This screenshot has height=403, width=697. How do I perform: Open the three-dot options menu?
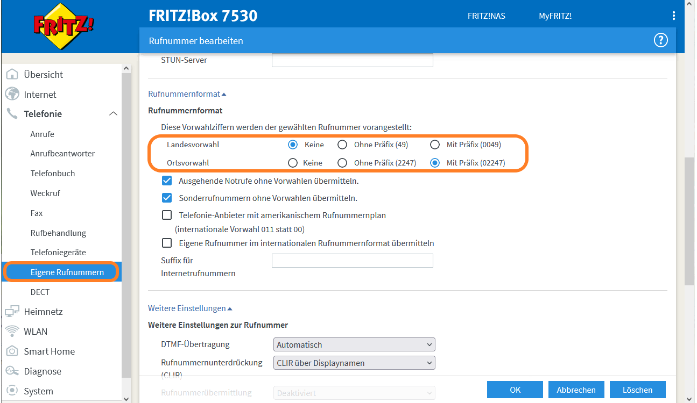[673, 16]
